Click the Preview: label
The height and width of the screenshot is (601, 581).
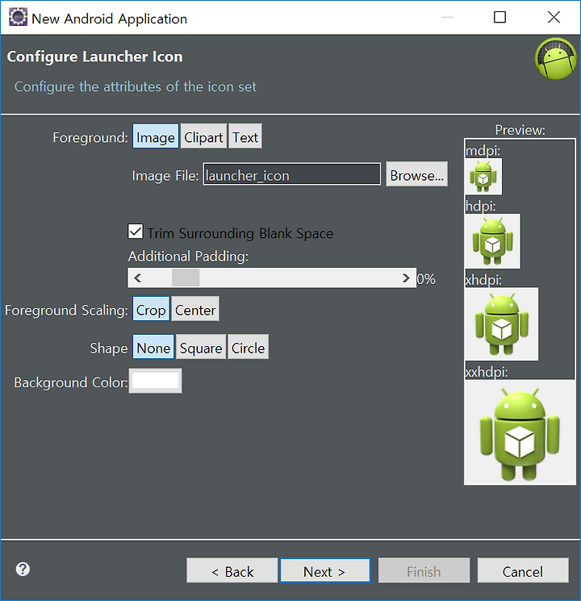pos(520,130)
